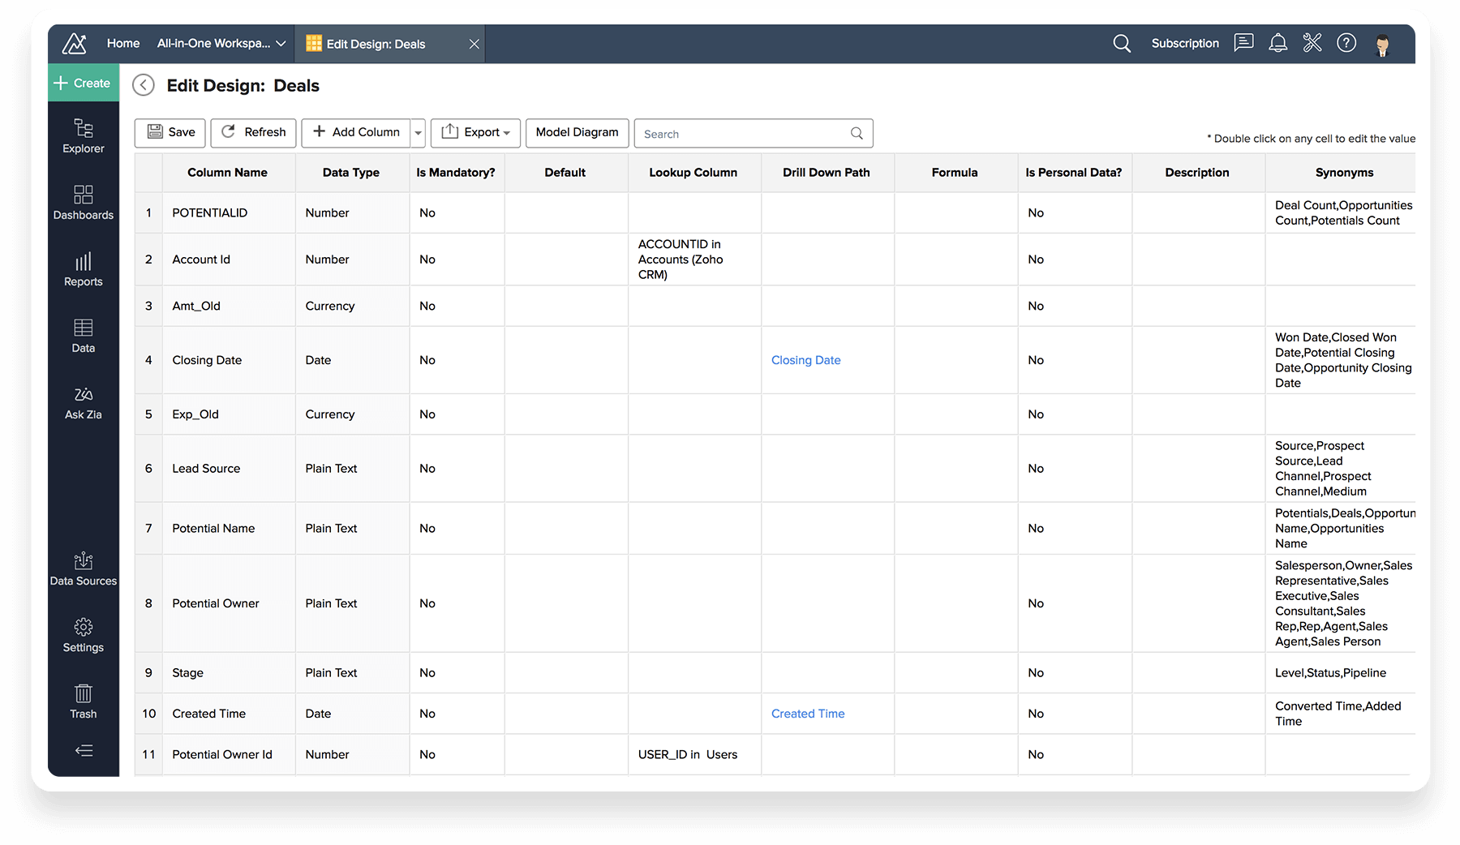Open Ask Zia assistant
This screenshot has height=845, width=1460.
[83, 402]
